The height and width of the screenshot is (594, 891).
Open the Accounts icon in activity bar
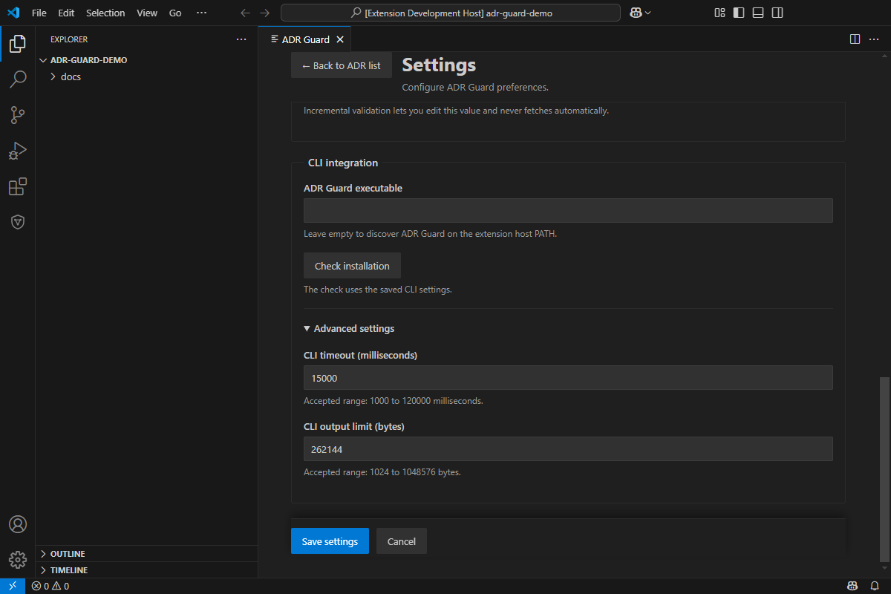[18, 524]
